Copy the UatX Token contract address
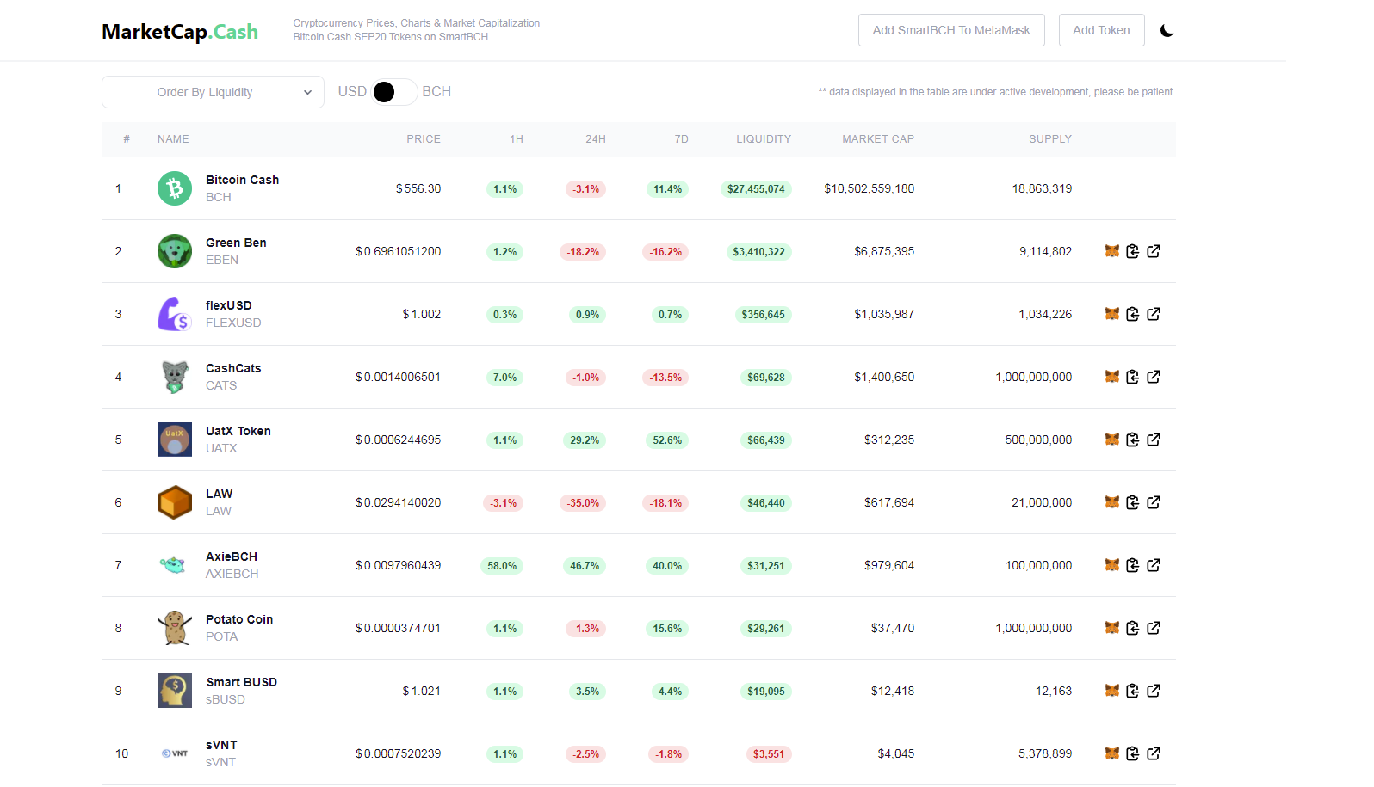Image resolution: width=1374 pixels, height=787 pixels. click(x=1133, y=440)
